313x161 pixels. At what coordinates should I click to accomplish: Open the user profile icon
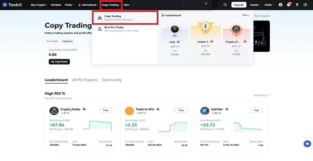pos(281,5)
